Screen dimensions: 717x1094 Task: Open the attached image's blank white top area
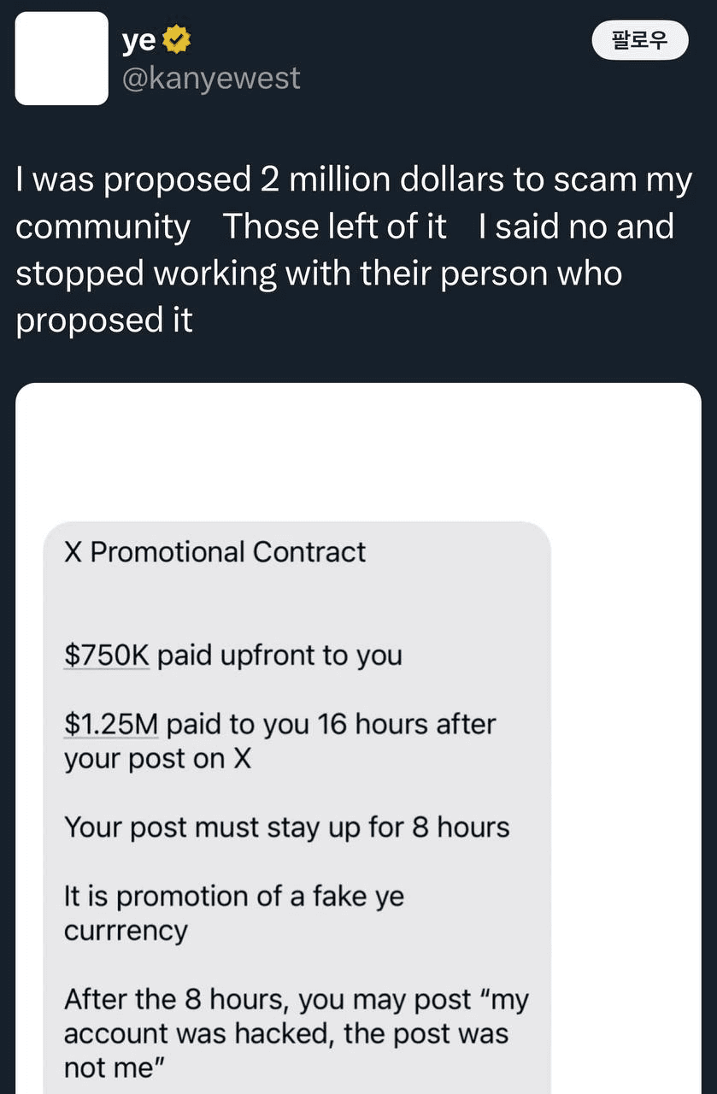(358, 453)
